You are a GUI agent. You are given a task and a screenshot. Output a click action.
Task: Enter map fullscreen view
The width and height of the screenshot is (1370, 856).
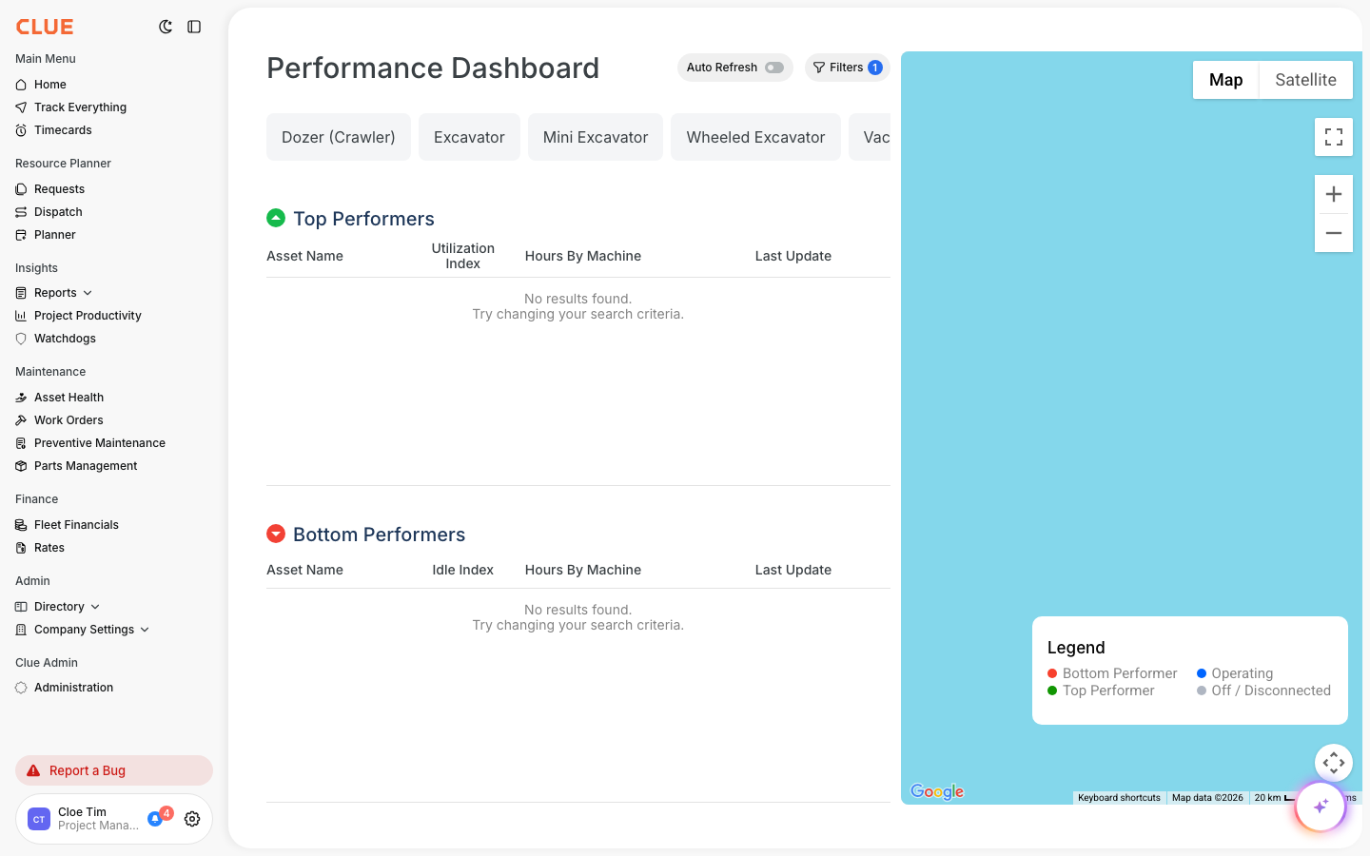[1334, 137]
